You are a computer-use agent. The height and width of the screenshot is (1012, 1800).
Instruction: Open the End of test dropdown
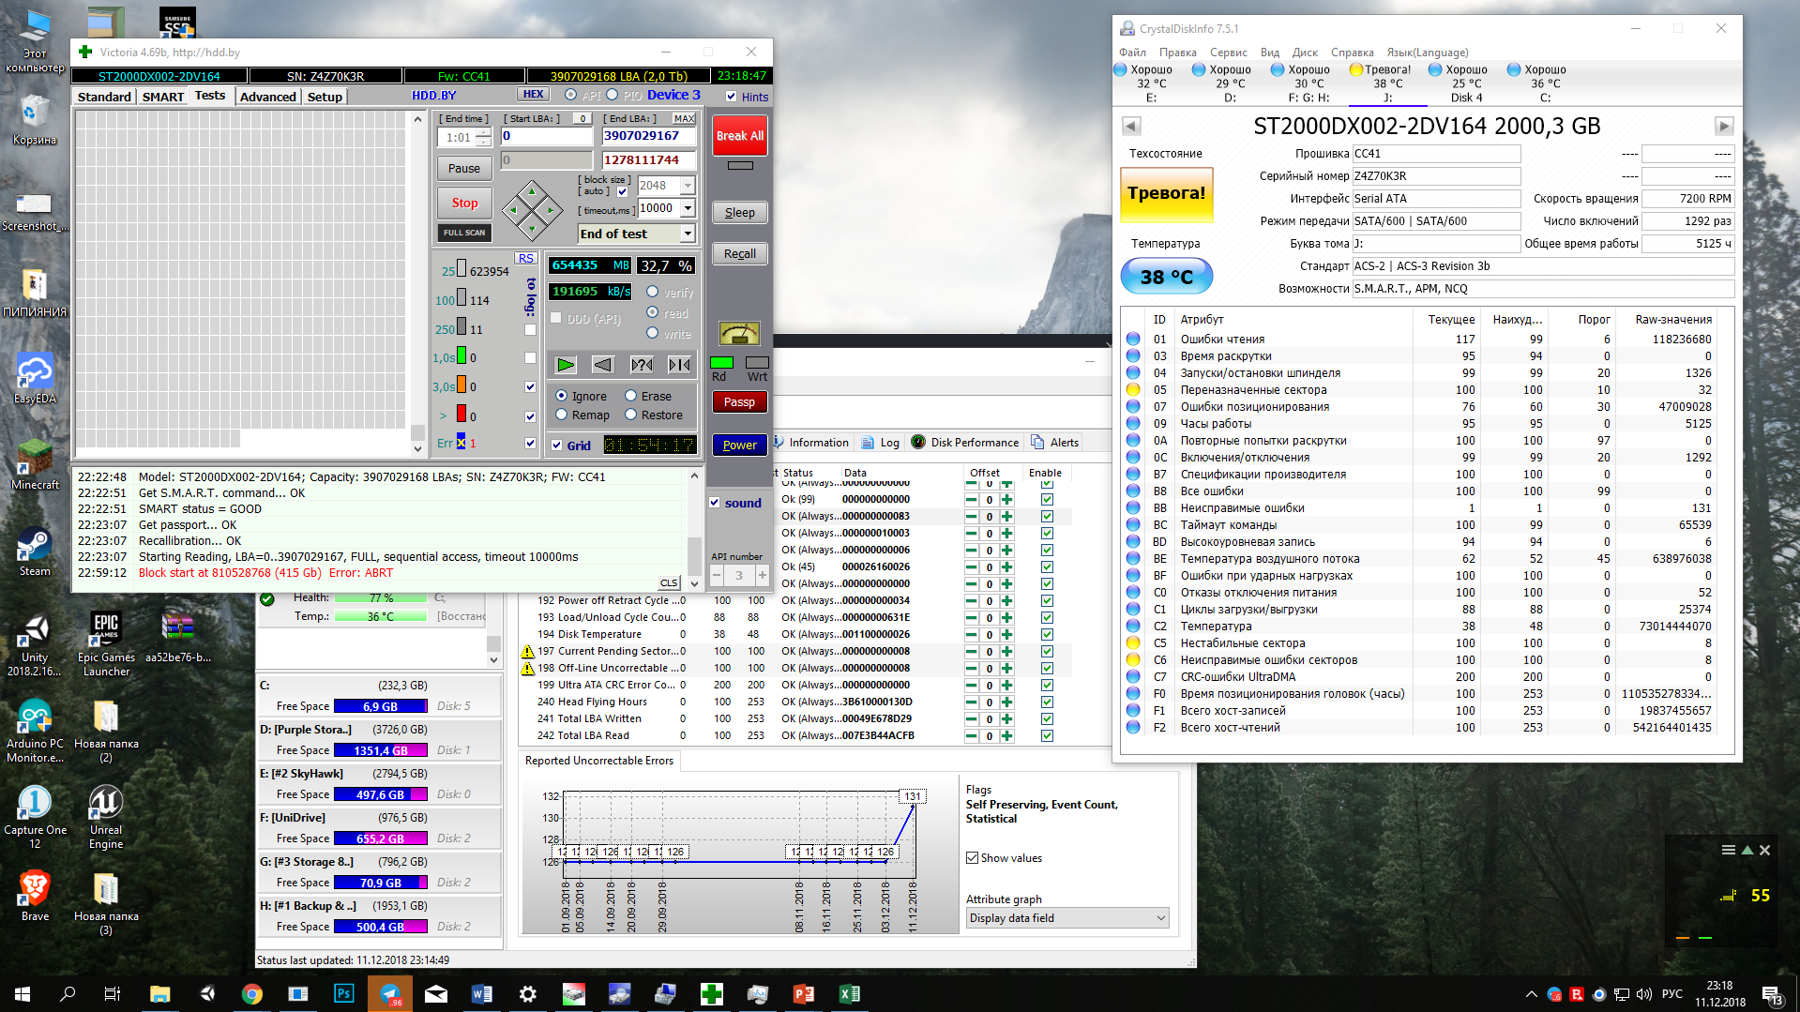(x=688, y=234)
